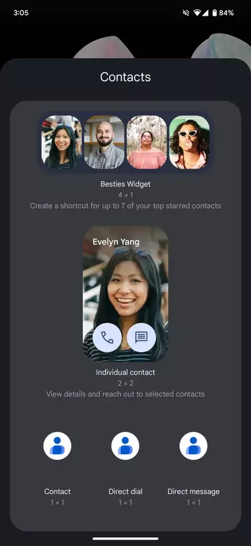Select the Contact shortcut icon

[x=57, y=446]
